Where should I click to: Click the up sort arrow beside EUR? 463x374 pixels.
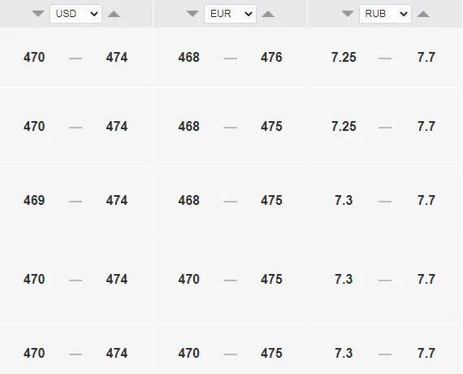coord(268,14)
